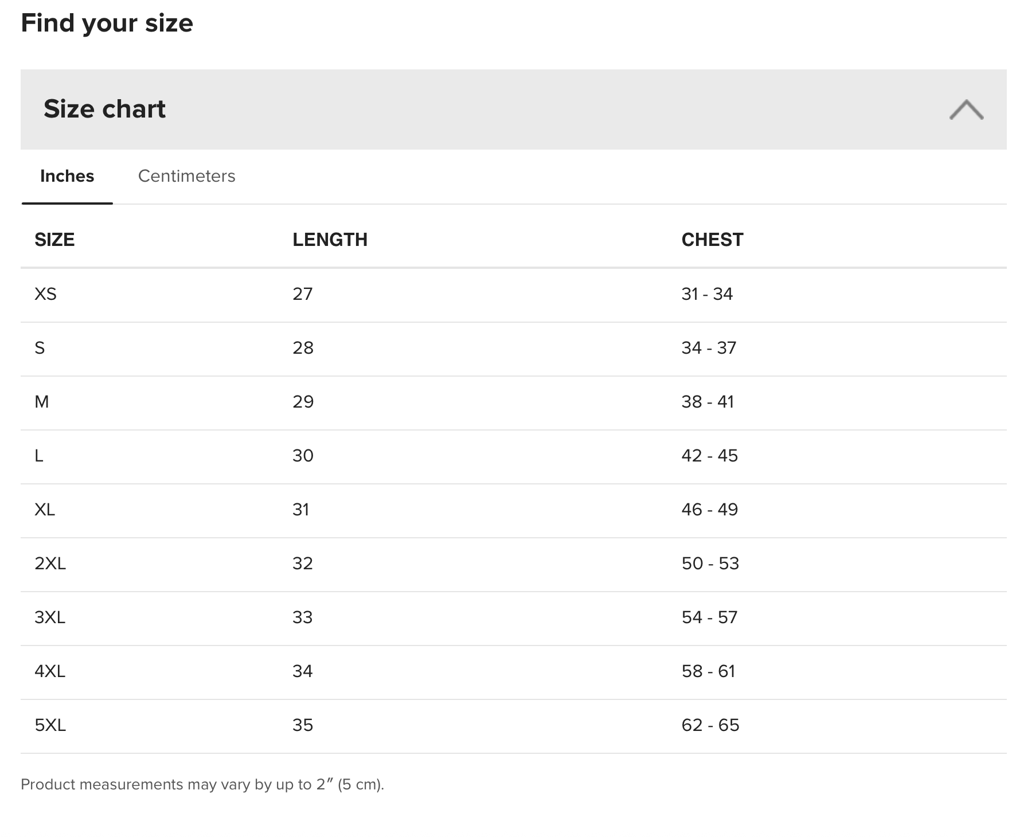1016x837 pixels.
Task: Select the Inches tab
Action: click(x=67, y=176)
